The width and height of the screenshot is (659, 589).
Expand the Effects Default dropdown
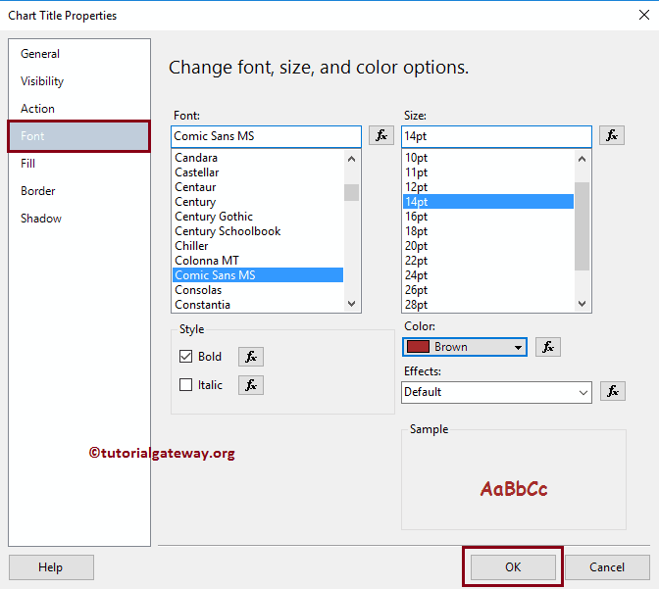click(x=583, y=392)
